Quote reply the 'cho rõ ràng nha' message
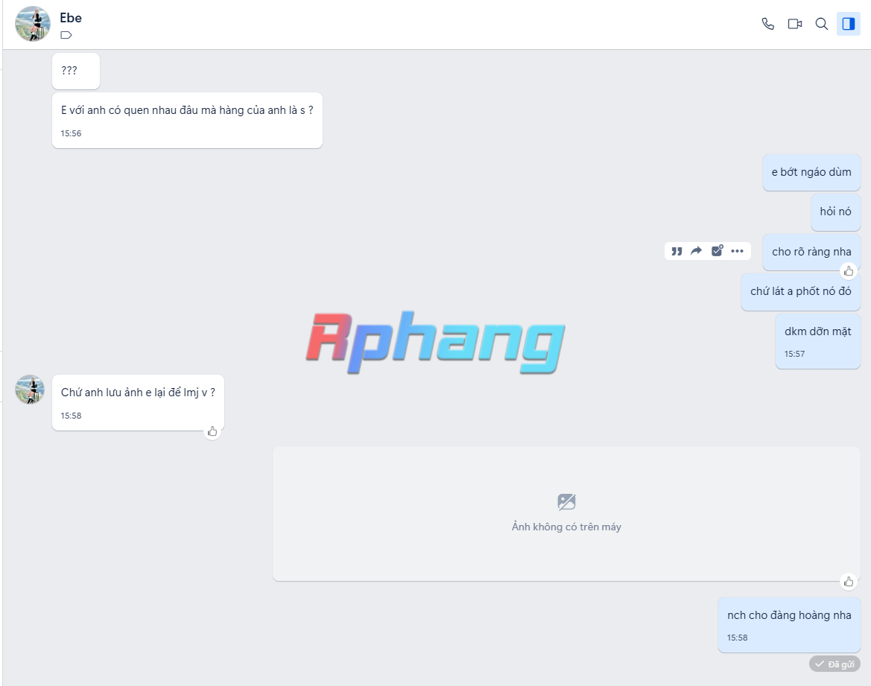Viewport: 871px width, 686px height. point(677,251)
